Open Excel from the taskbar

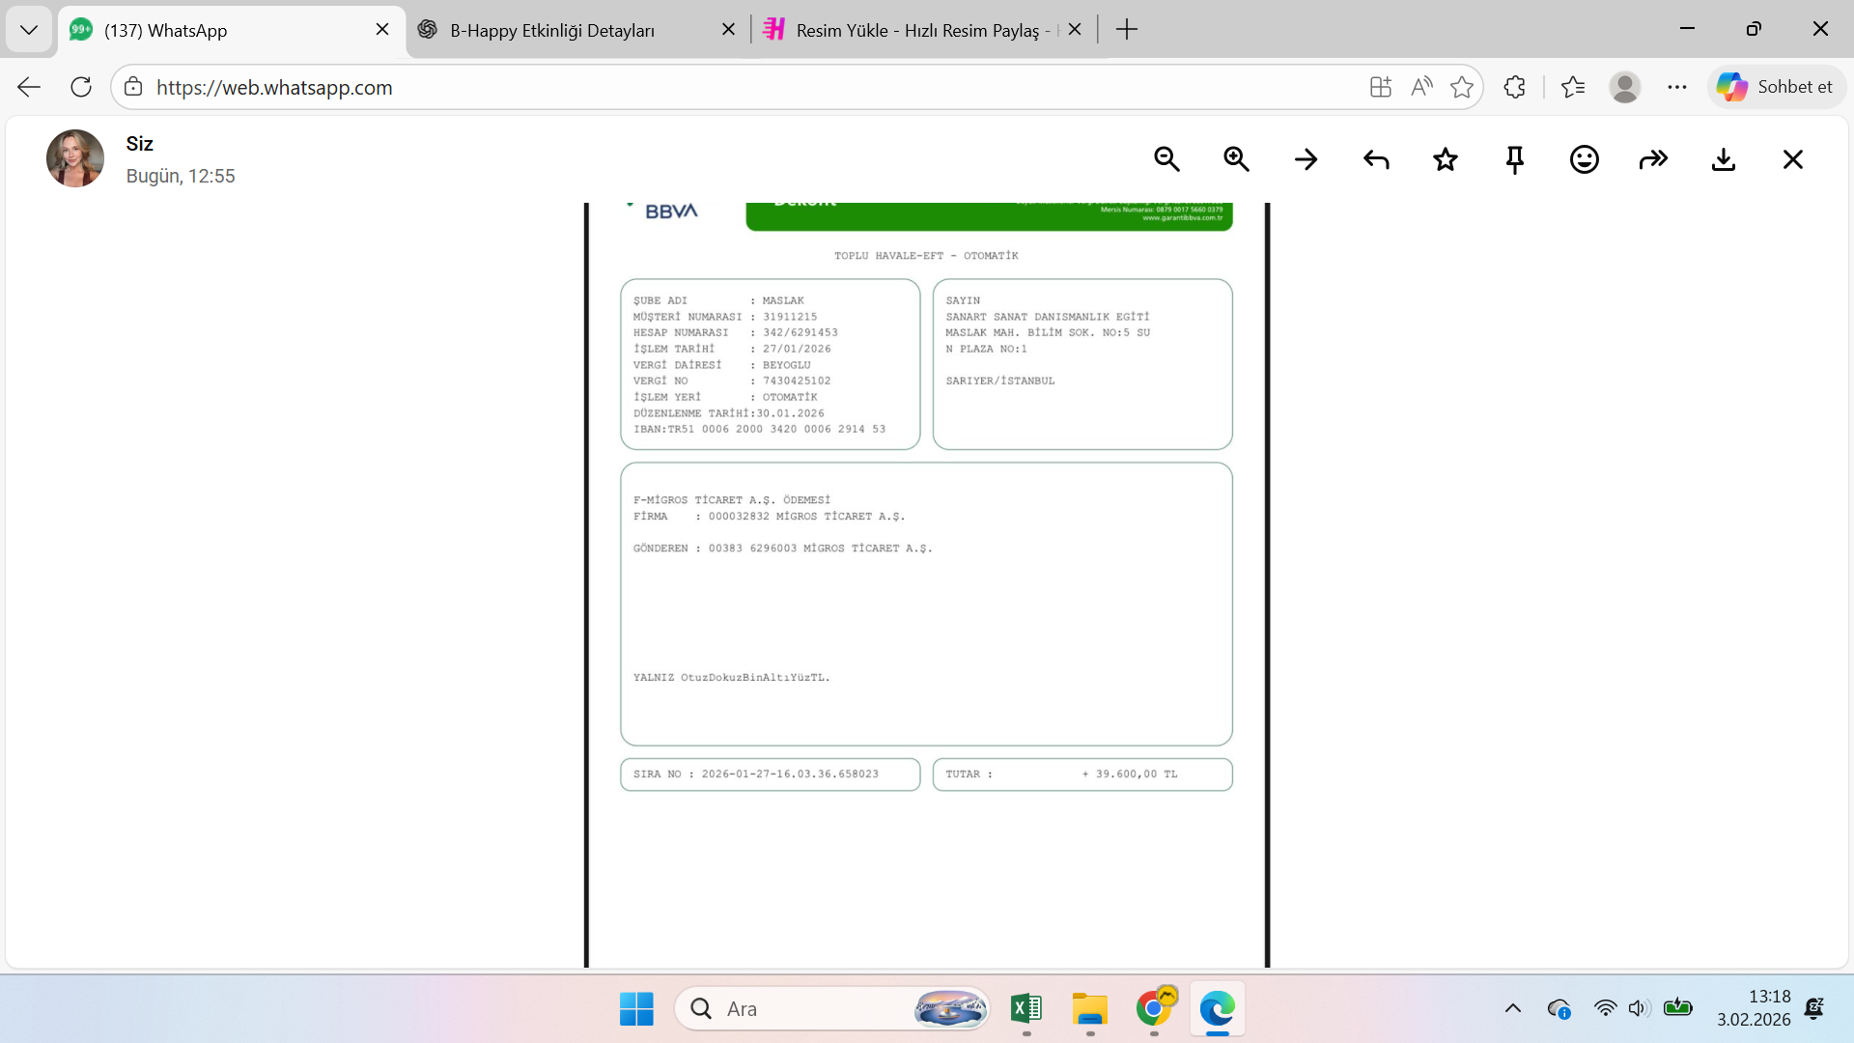[x=1026, y=1009]
